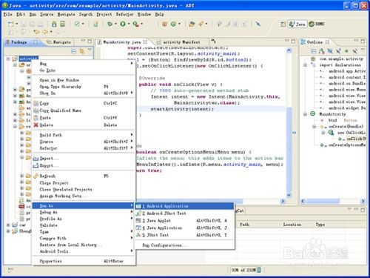Maximize the bottom Problems panel

(363, 210)
